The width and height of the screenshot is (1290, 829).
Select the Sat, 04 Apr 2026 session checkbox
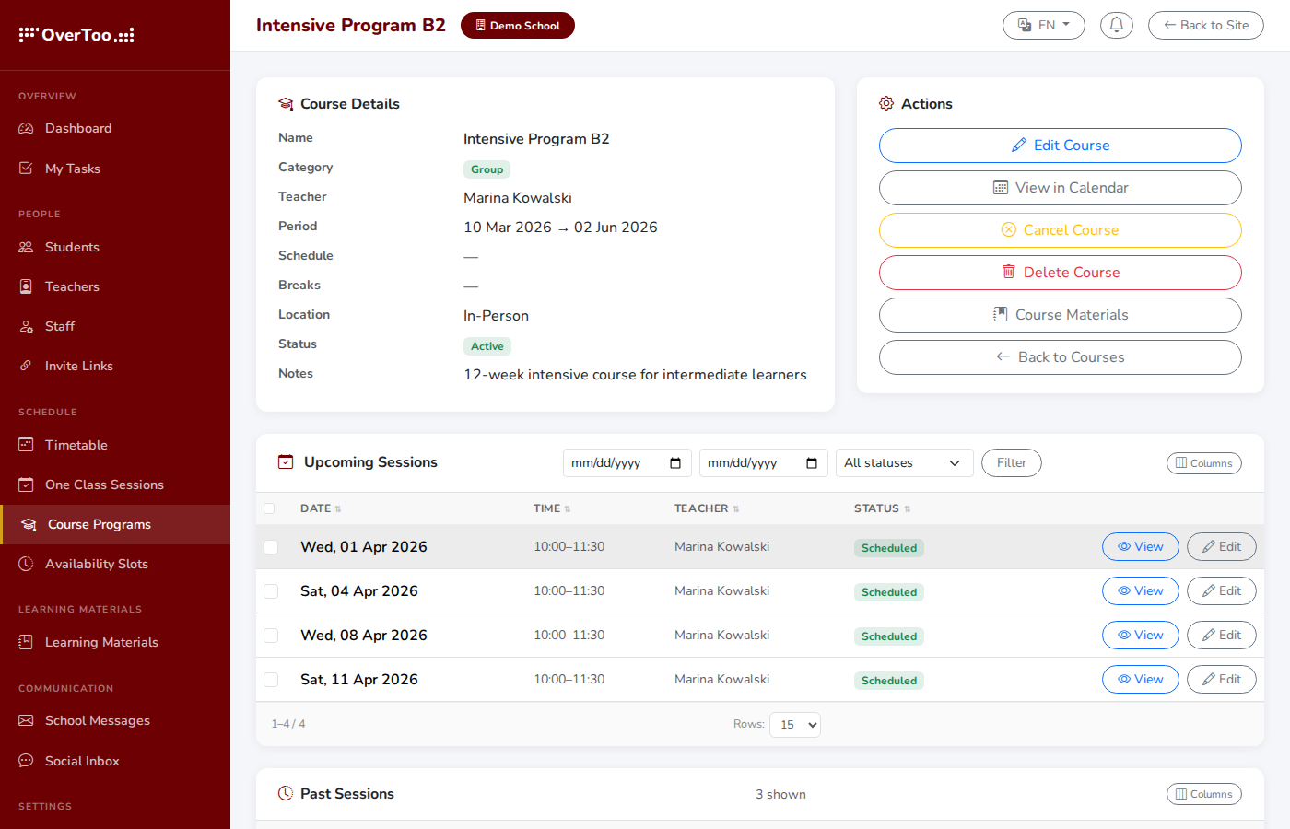pyautogui.click(x=271, y=591)
